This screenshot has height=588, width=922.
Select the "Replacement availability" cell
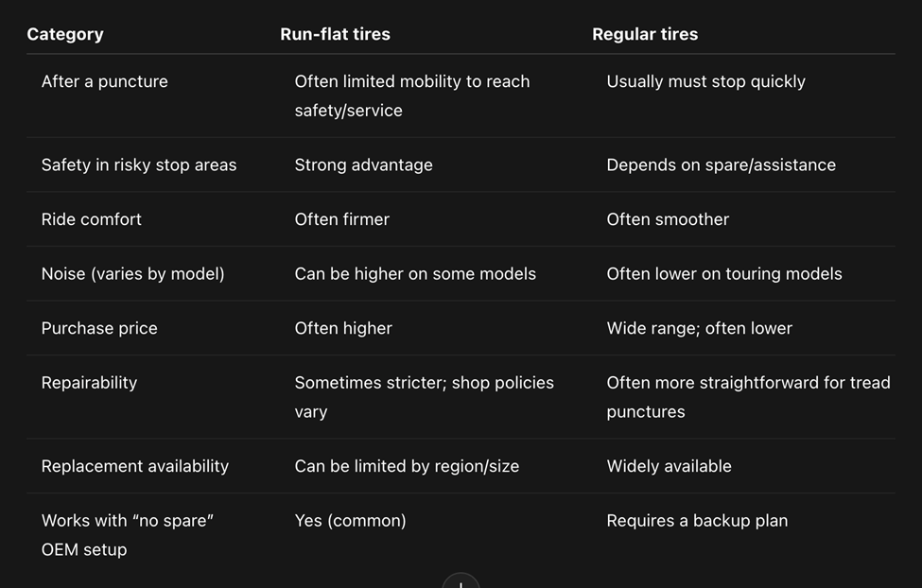pos(134,466)
